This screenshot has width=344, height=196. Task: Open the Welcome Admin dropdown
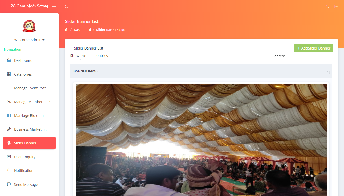coord(29,40)
